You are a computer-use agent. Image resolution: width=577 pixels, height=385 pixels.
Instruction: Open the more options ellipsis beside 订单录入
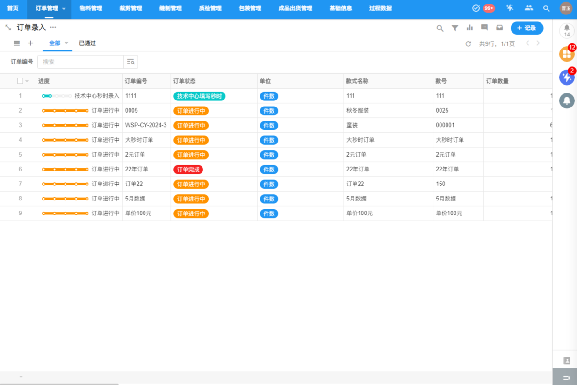coord(53,28)
